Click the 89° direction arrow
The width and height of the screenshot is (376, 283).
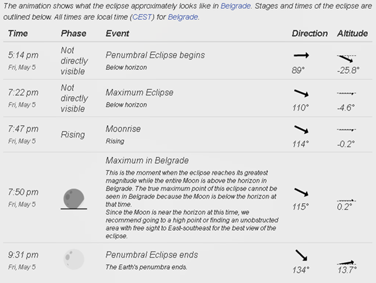click(x=301, y=56)
